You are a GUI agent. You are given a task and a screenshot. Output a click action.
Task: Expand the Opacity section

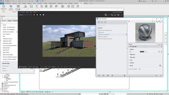pyautogui.click(x=132, y=63)
